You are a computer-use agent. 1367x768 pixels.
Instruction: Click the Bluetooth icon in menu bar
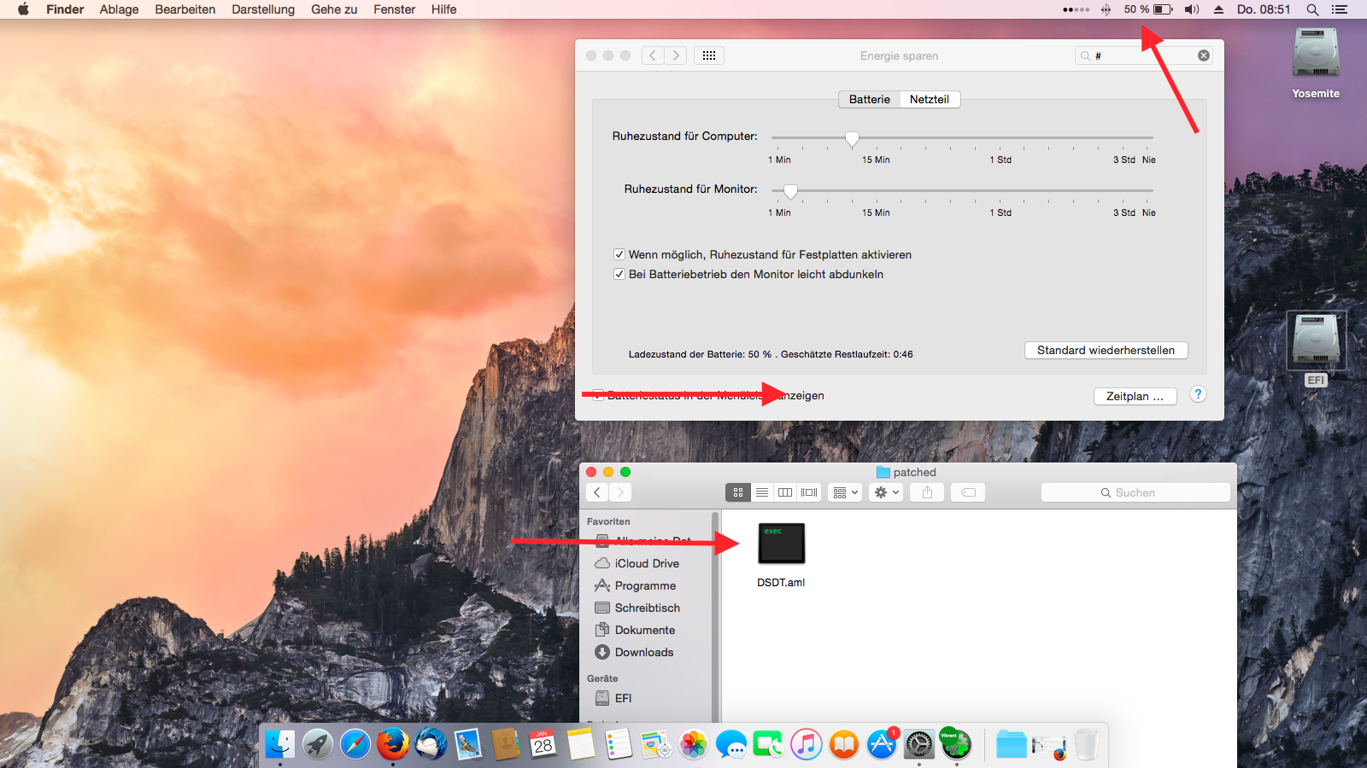click(1106, 9)
